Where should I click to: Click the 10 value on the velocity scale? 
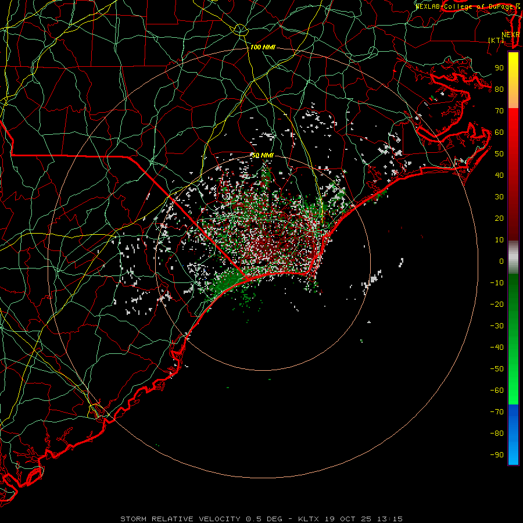tap(499, 240)
